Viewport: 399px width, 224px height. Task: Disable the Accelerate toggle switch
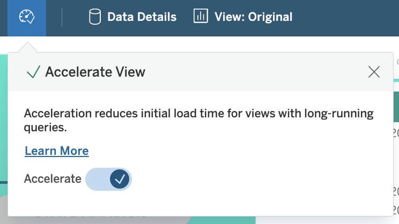[109, 179]
